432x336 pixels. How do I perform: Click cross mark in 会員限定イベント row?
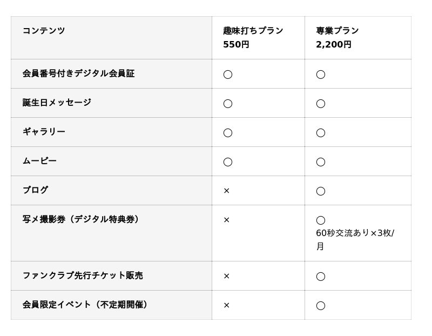pos(227,305)
